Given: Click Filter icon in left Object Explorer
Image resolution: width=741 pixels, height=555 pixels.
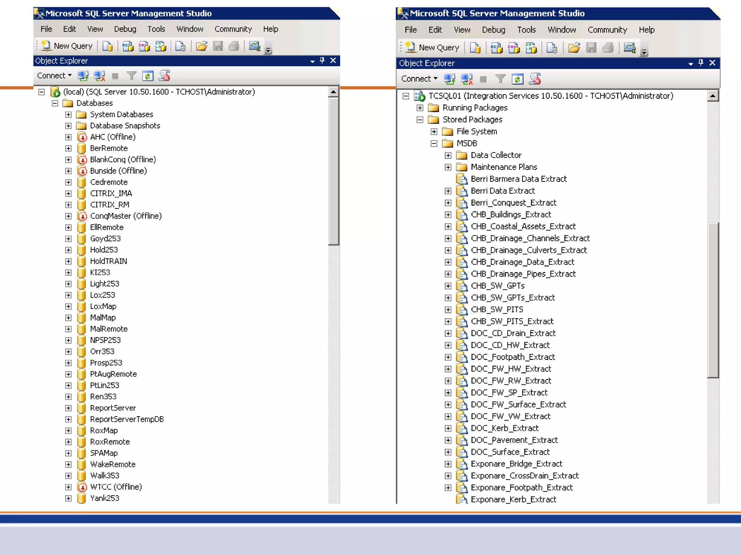Looking at the screenshot, I should pyautogui.click(x=131, y=76).
